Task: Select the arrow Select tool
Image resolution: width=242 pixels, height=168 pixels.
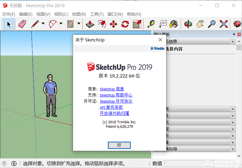Action: click(x=8, y=24)
